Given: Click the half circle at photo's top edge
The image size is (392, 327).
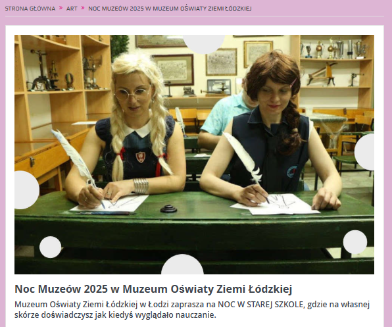Looking at the screenshot, I should click(204, 44).
